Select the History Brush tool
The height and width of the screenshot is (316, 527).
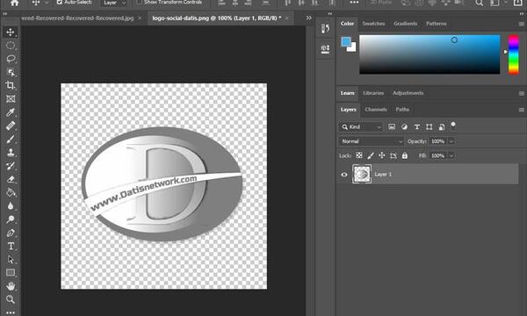(11, 166)
